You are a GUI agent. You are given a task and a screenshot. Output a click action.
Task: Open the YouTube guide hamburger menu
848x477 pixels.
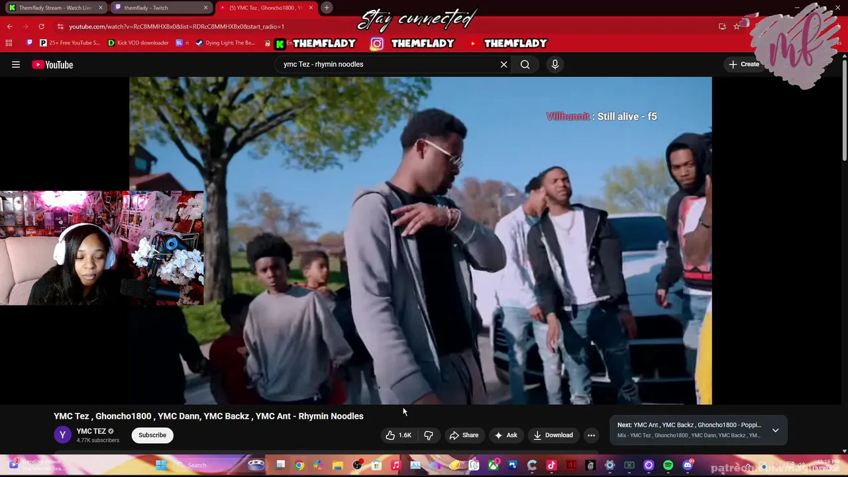16,64
